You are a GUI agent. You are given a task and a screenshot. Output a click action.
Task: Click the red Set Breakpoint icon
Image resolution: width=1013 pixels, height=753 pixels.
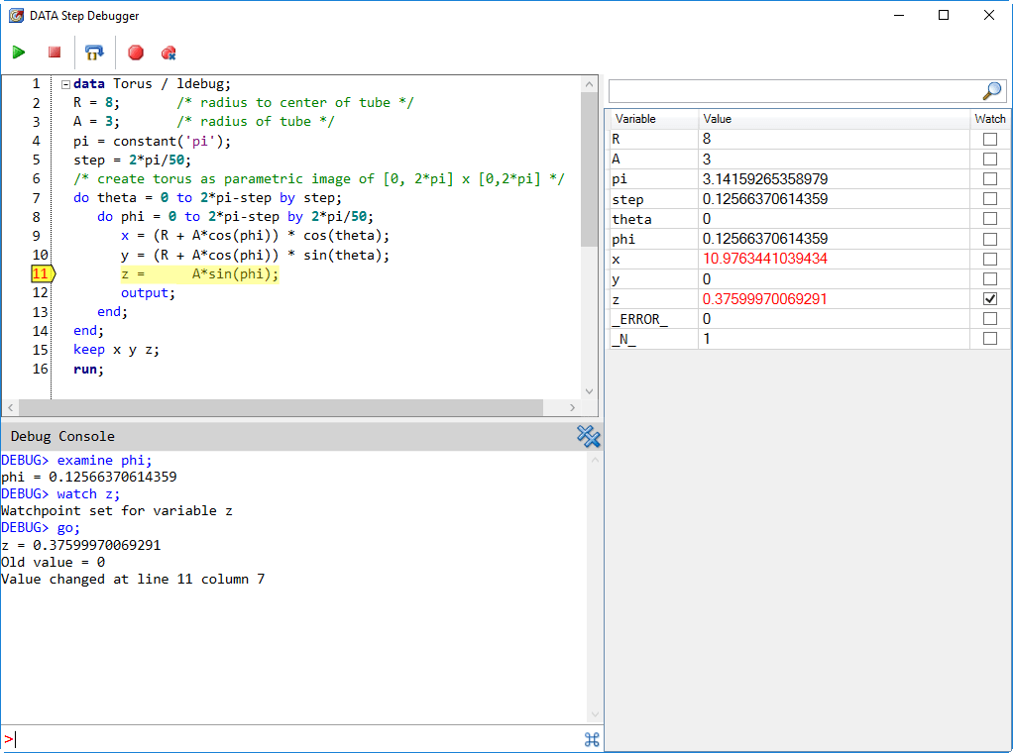tap(135, 52)
